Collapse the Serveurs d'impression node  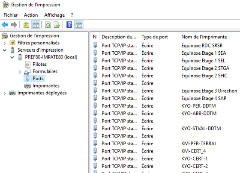[x=5, y=50]
